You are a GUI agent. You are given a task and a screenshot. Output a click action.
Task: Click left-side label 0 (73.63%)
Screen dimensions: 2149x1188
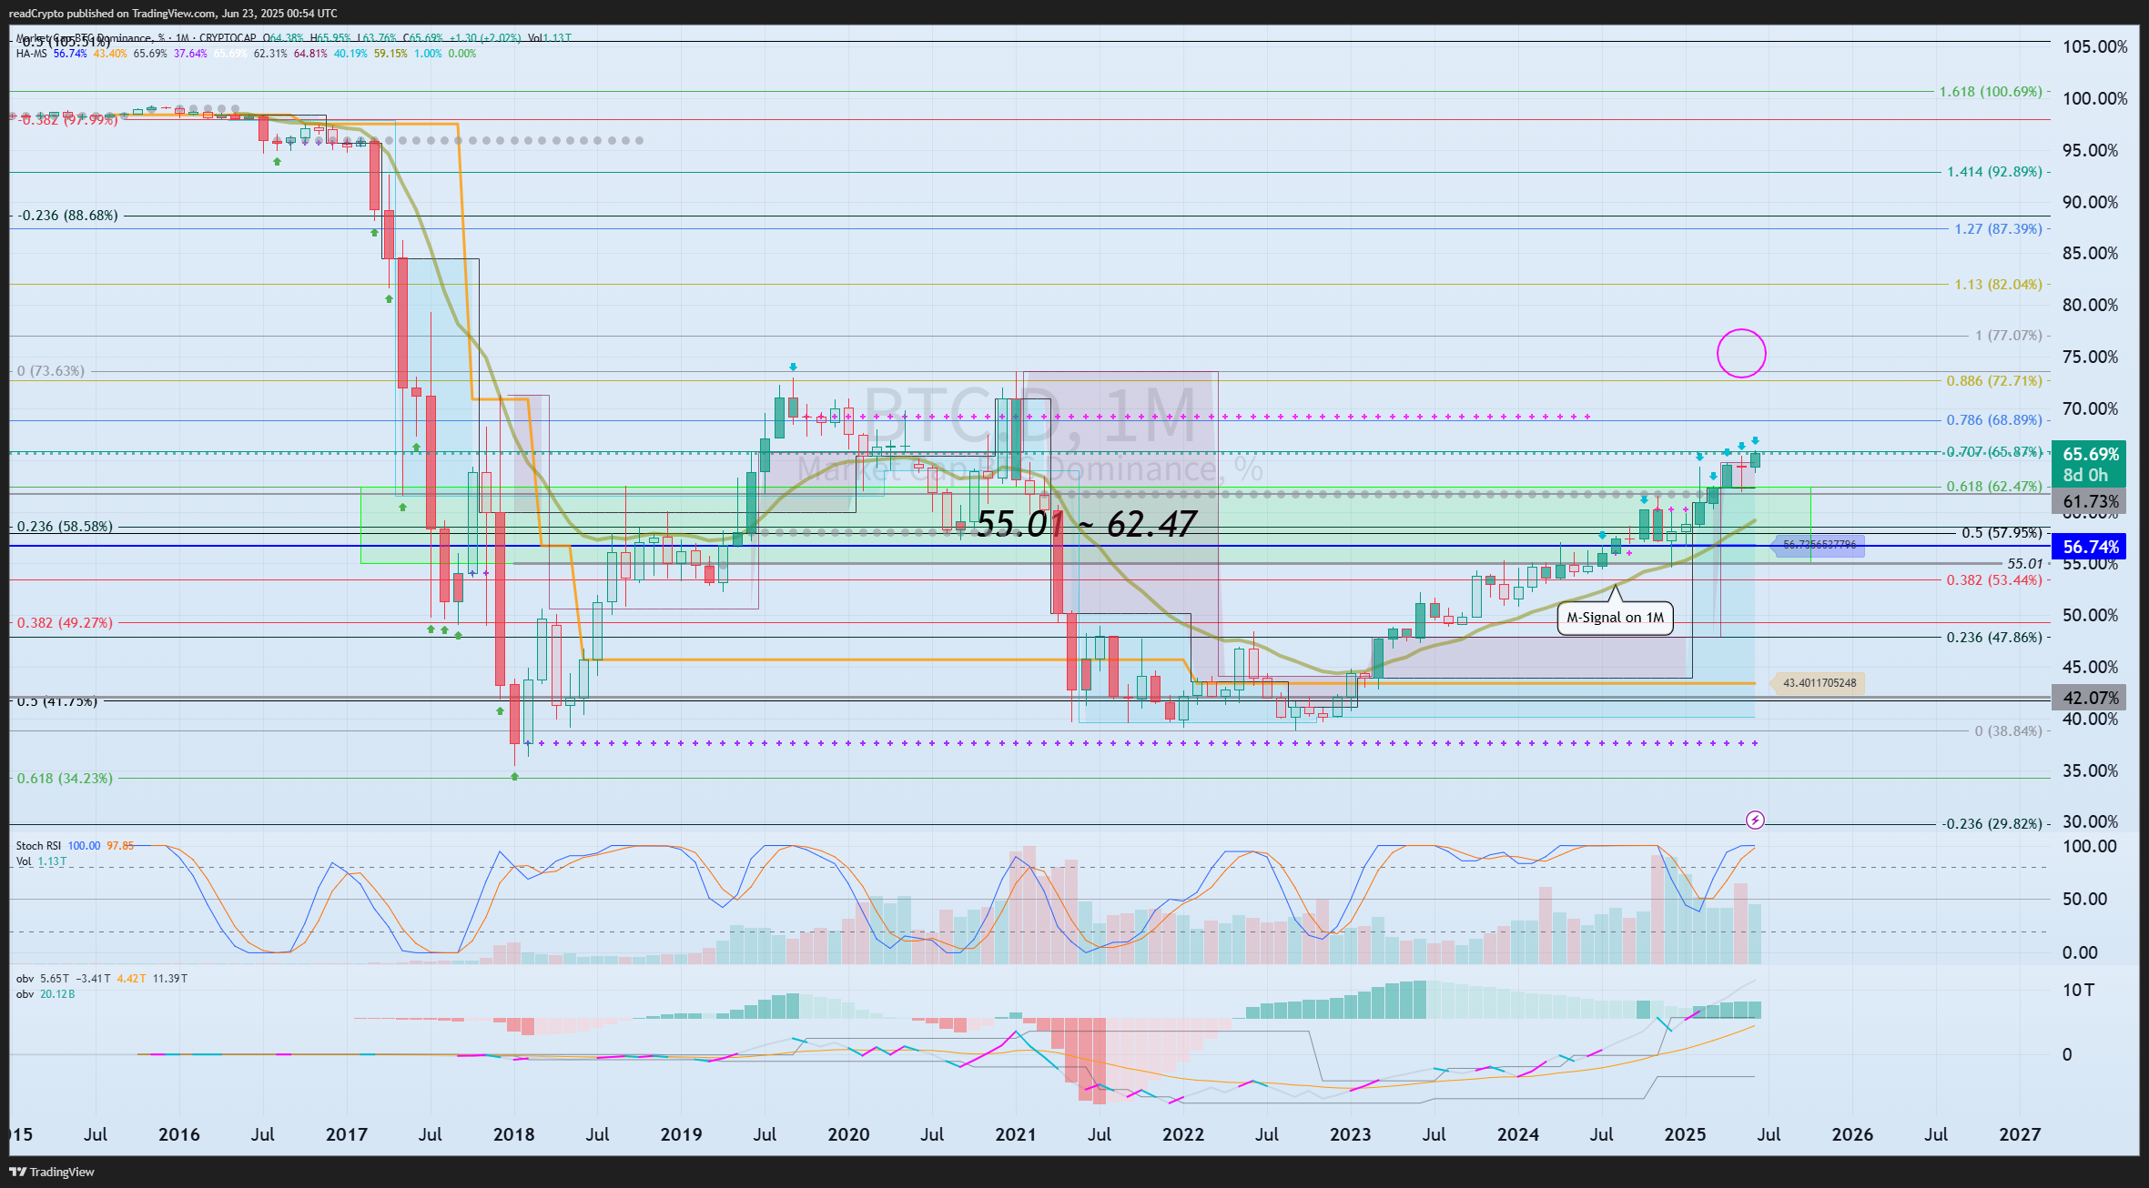coord(51,371)
